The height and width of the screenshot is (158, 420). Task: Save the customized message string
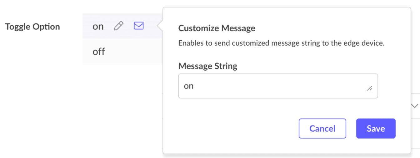coord(376,128)
